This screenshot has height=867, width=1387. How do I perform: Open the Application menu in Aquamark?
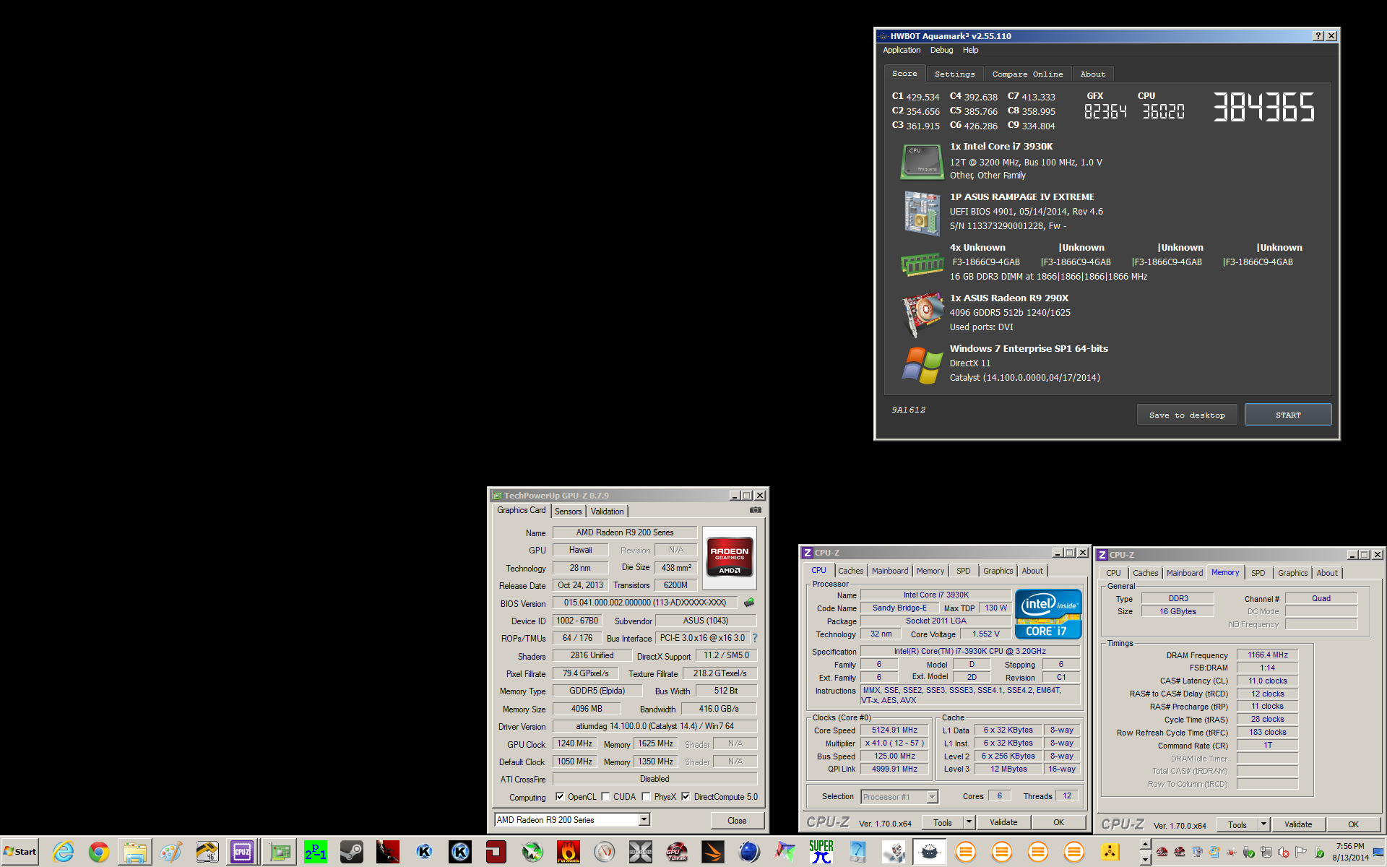pos(902,50)
